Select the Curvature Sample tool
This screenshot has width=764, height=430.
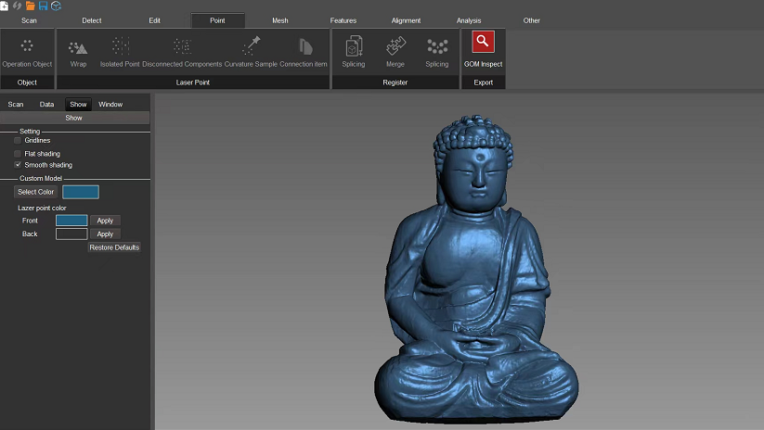coord(251,53)
